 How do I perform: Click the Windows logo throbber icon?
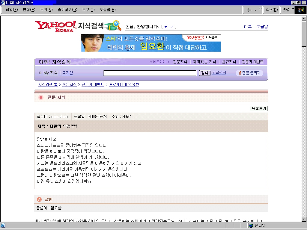pos(301,10)
